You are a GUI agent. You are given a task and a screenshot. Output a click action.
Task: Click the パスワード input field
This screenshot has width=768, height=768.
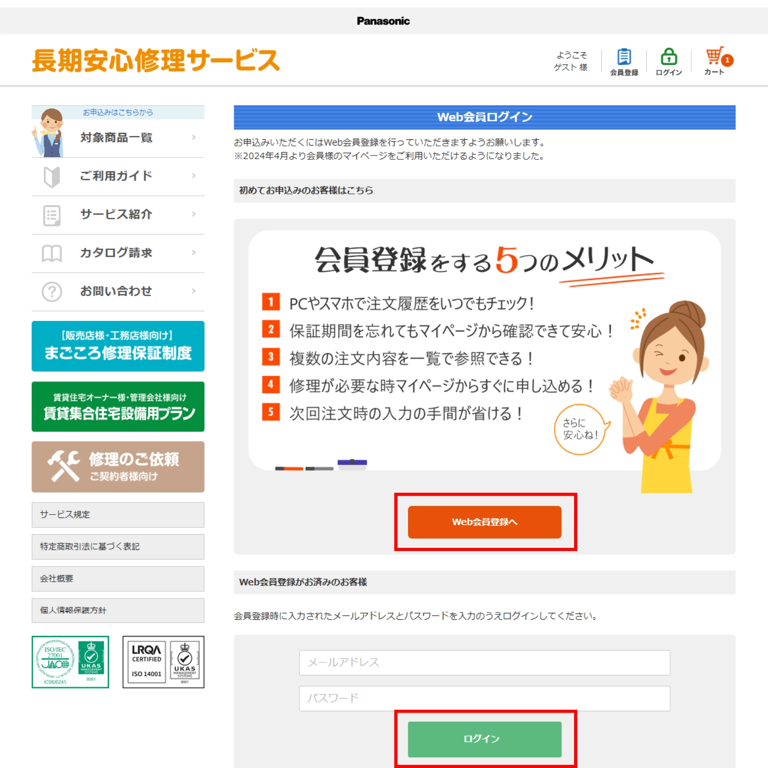[484, 698]
